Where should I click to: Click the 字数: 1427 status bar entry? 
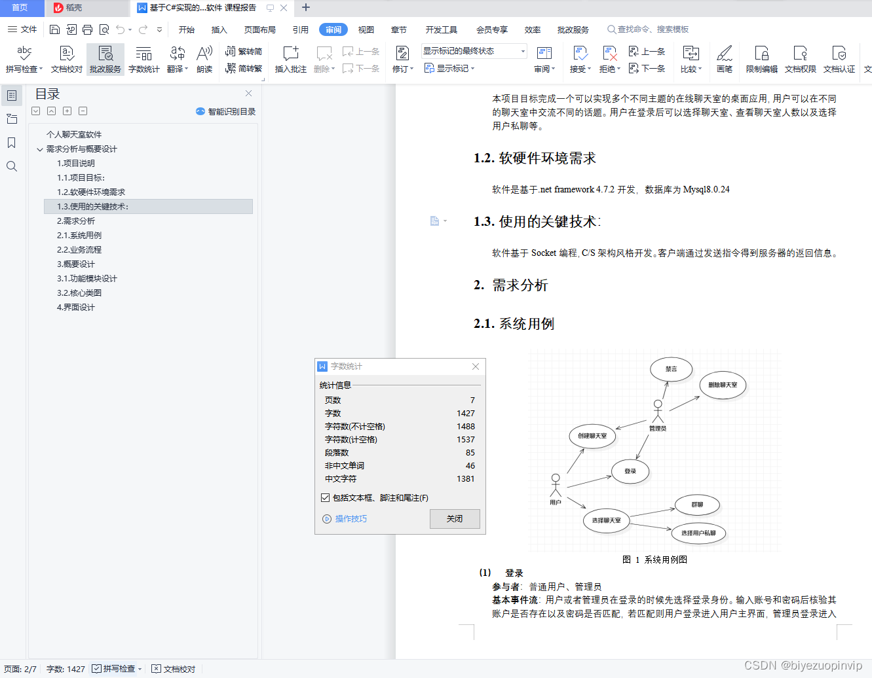coord(66,669)
